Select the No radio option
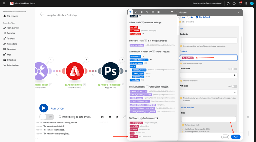 click(188, 17)
